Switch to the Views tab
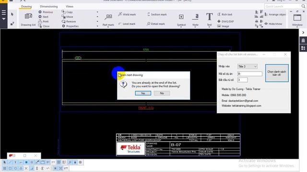 point(70,6)
